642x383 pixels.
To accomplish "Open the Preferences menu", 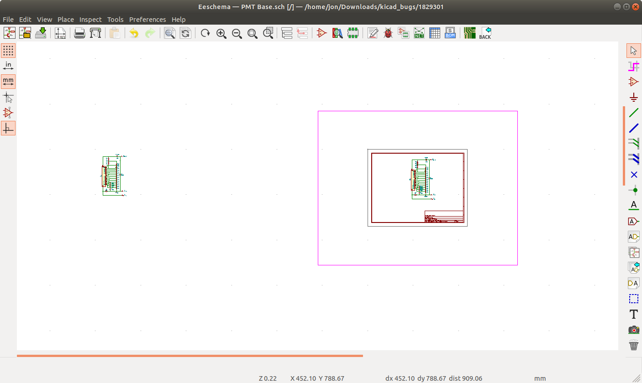I will click(147, 20).
